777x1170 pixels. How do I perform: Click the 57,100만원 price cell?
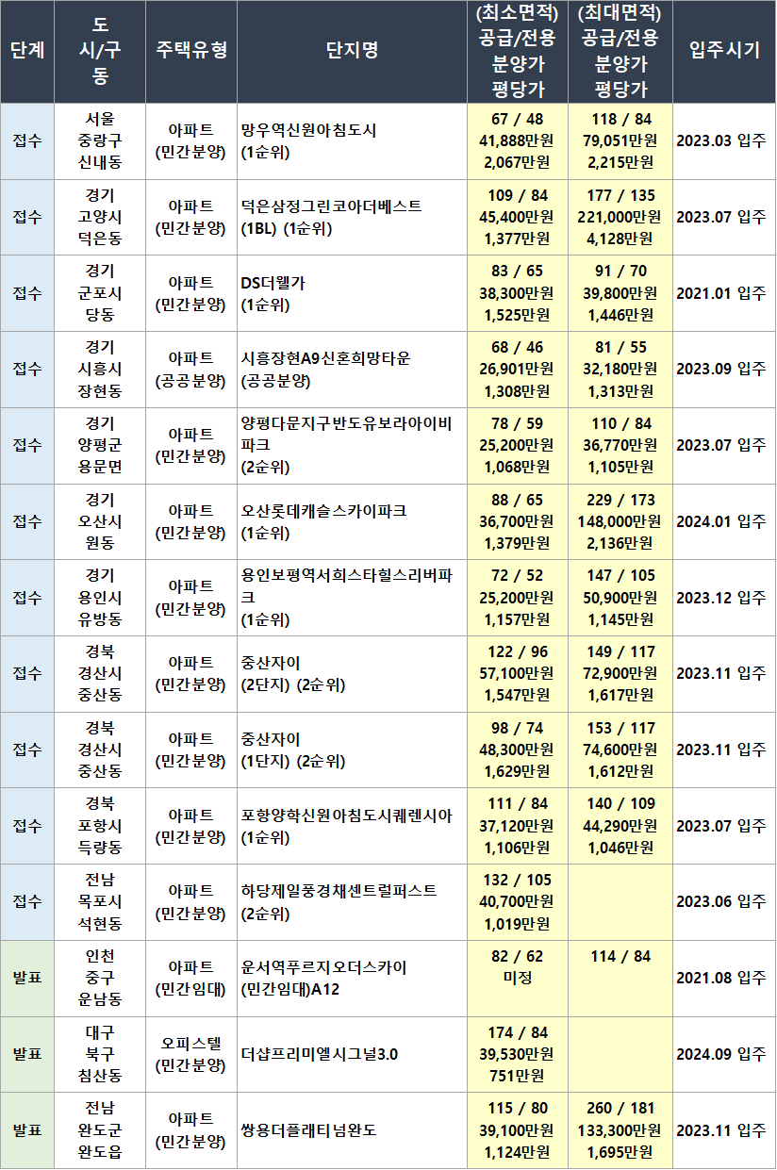click(518, 674)
